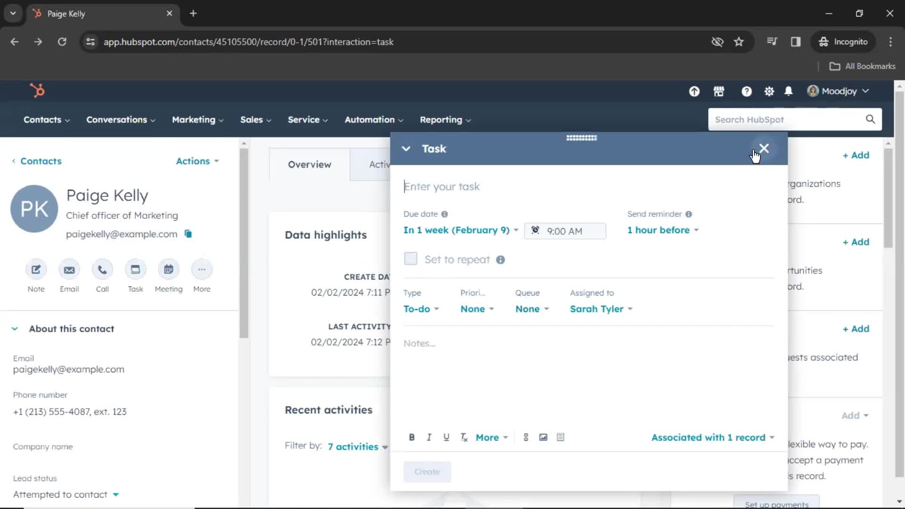Click the Strikethrough formatting icon
The height and width of the screenshot is (509, 905).
click(x=464, y=437)
